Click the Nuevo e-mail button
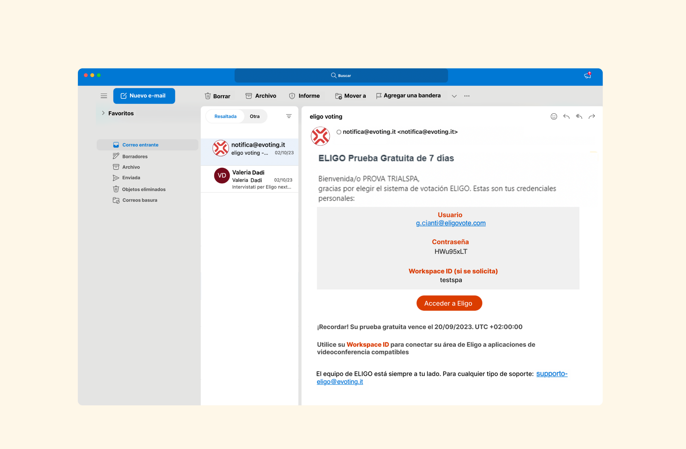The height and width of the screenshot is (449, 686). 144,96
